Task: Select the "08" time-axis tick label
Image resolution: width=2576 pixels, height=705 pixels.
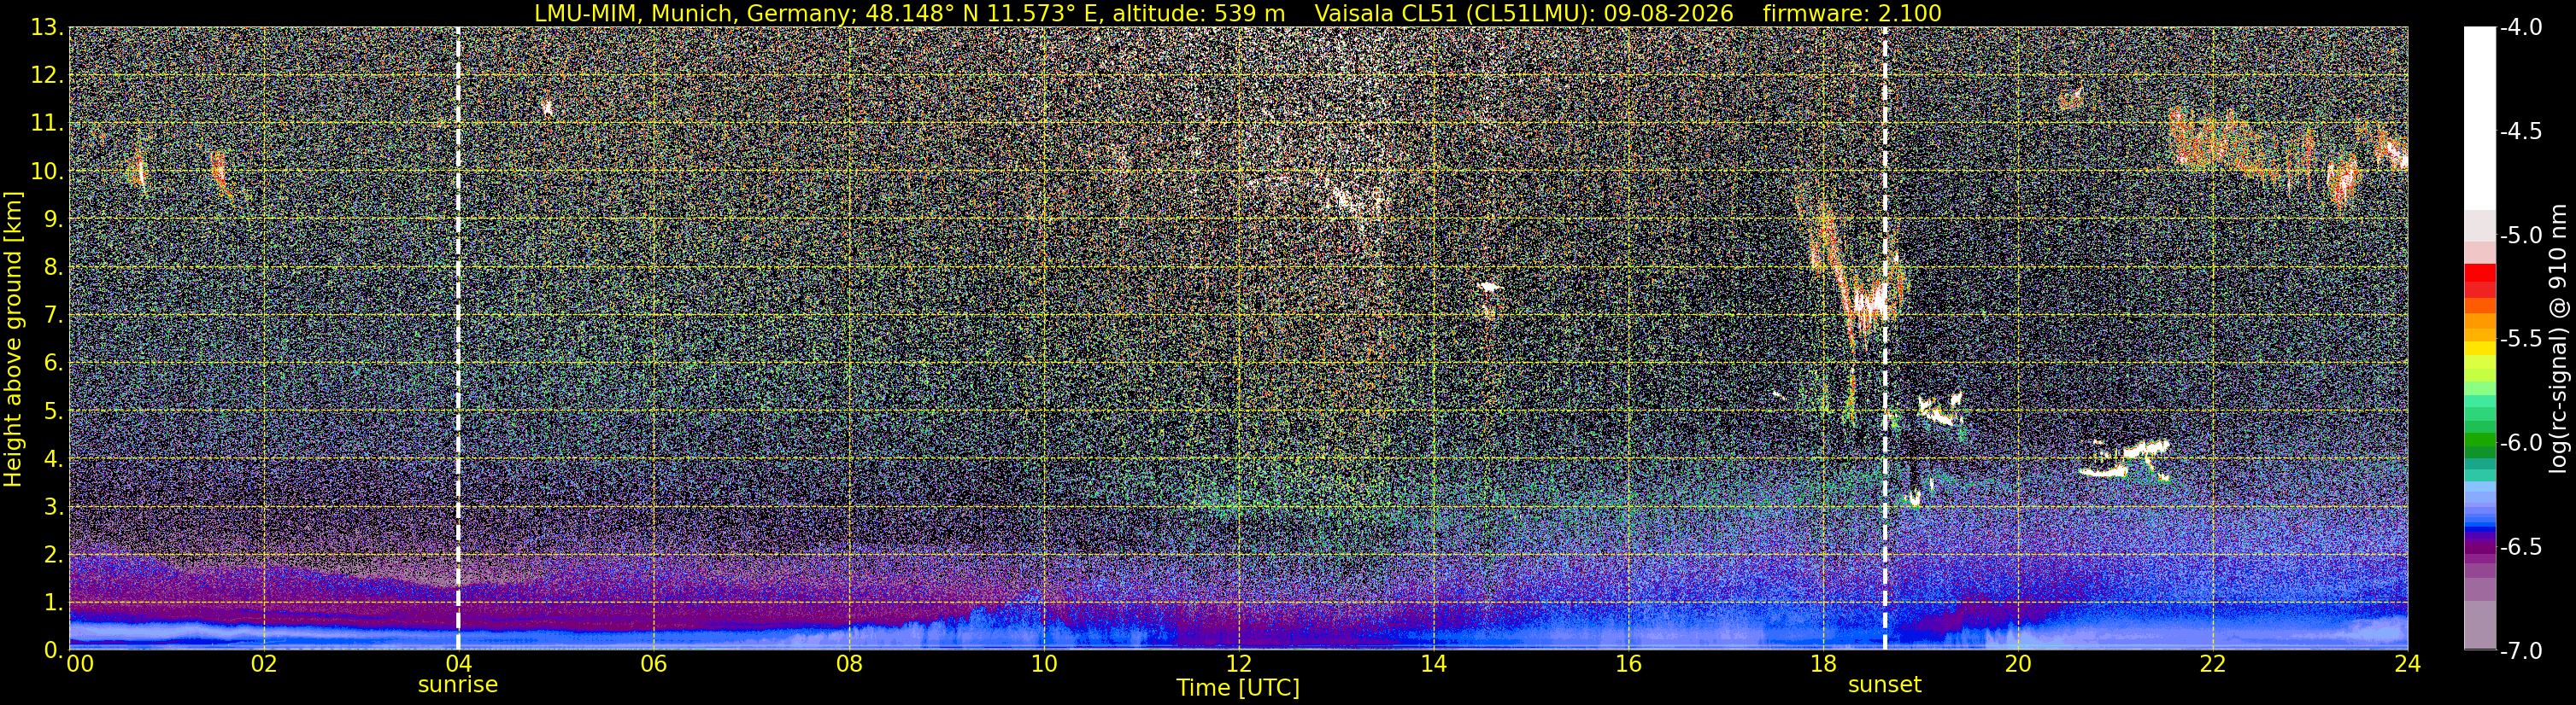Action: (848, 664)
